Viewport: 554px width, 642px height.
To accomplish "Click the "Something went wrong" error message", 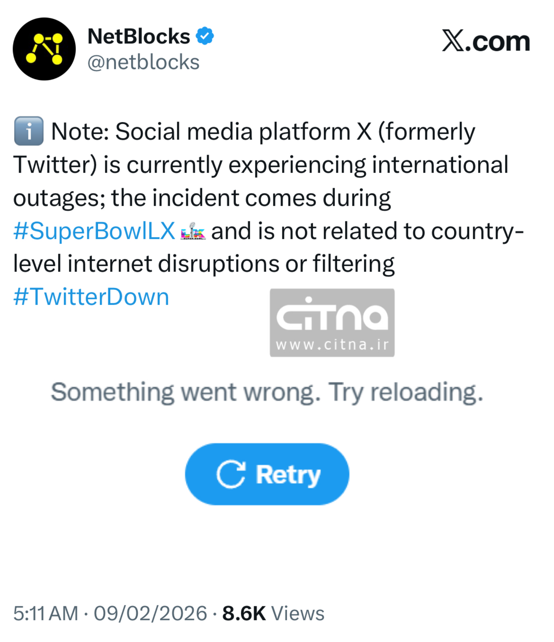I will click(x=267, y=392).
